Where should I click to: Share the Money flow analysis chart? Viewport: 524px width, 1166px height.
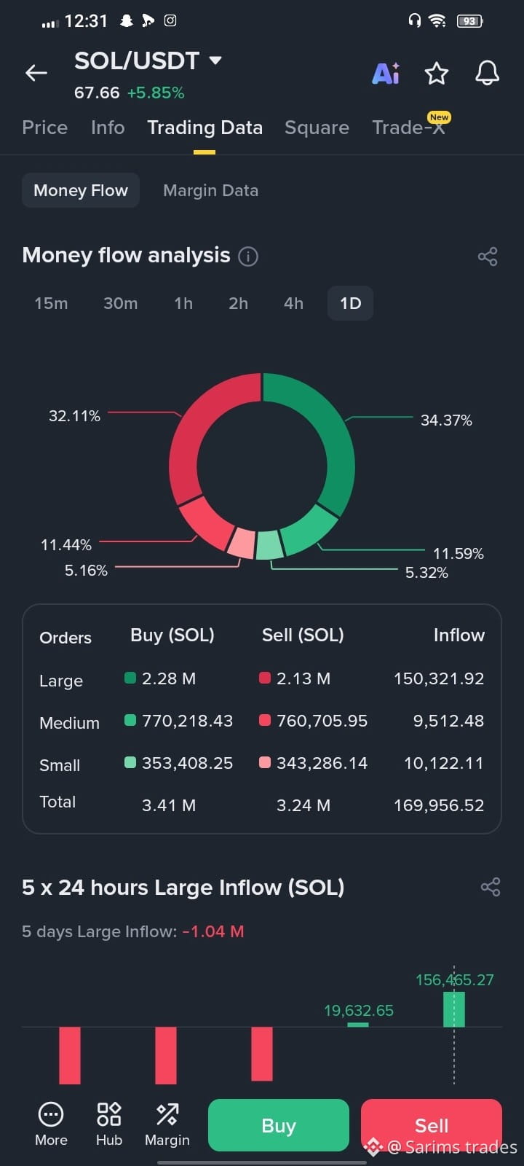(x=488, y=257)
